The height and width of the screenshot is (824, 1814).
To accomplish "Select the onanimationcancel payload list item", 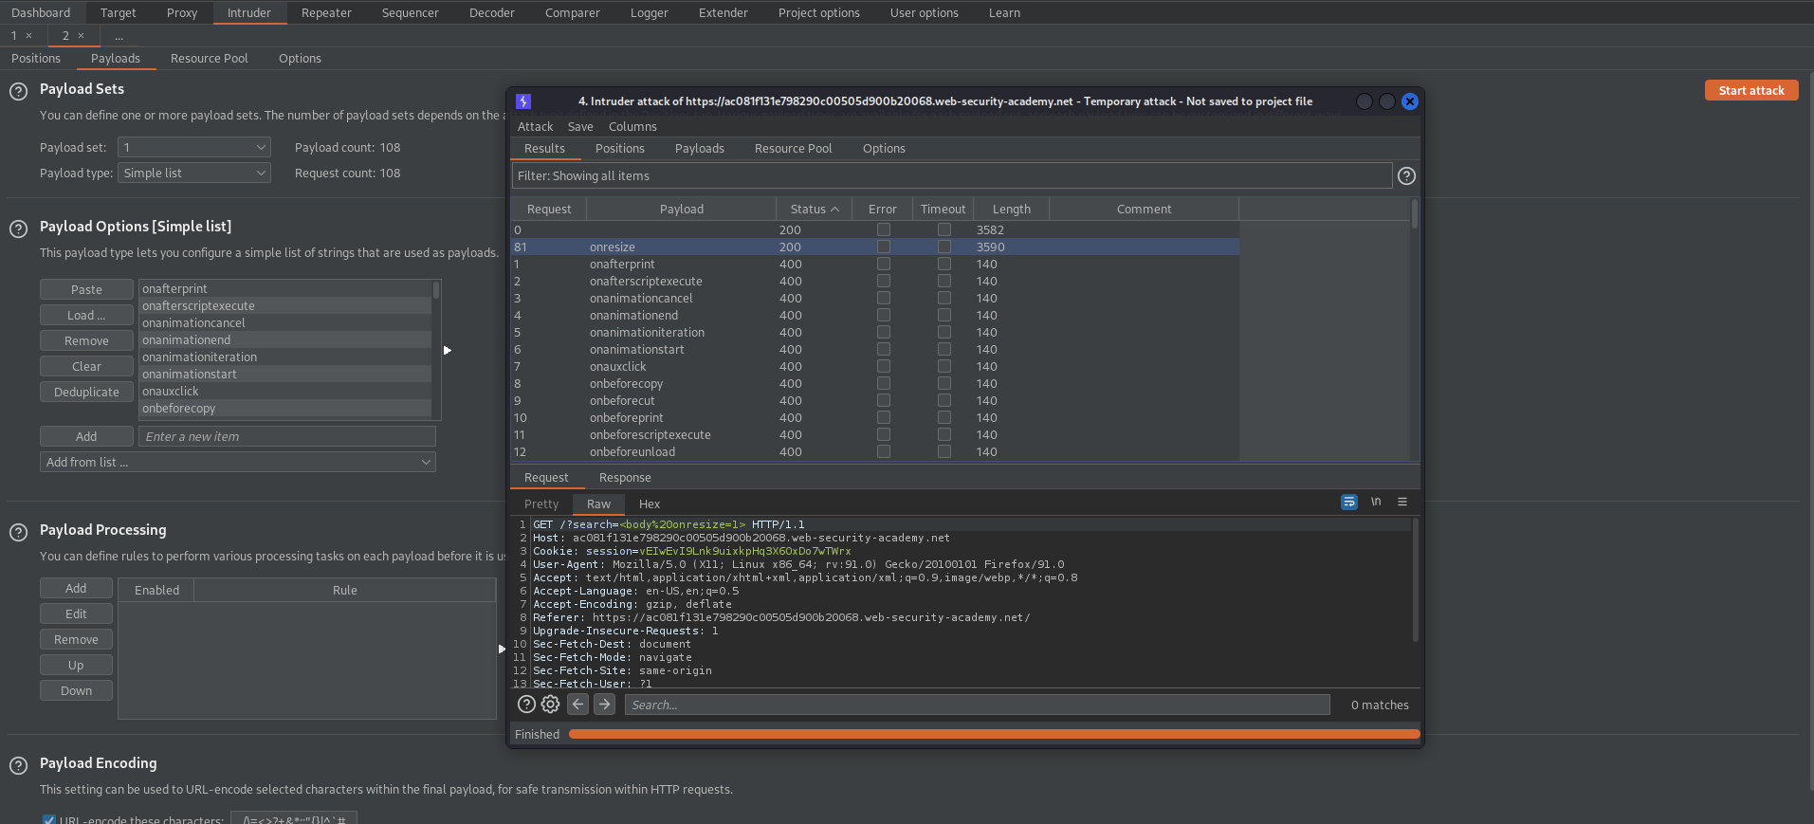I will point(284,323).
